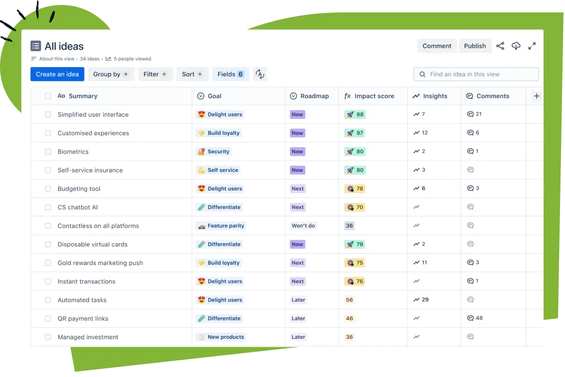This screenshot has width=565, height=377.
Task: Focus the Find an idea search field
Action: [x=476, y=74]
